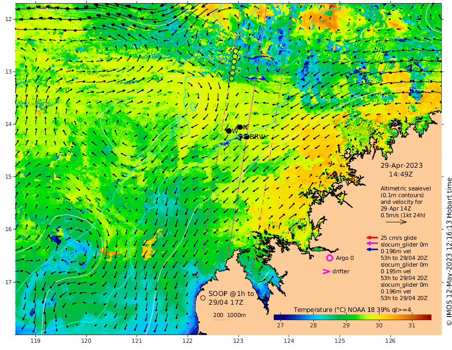Click the magenta Argo 0 circle marker
Image resolution: width=452 pixels, height=350 pixels.
(x=329, y=258)
